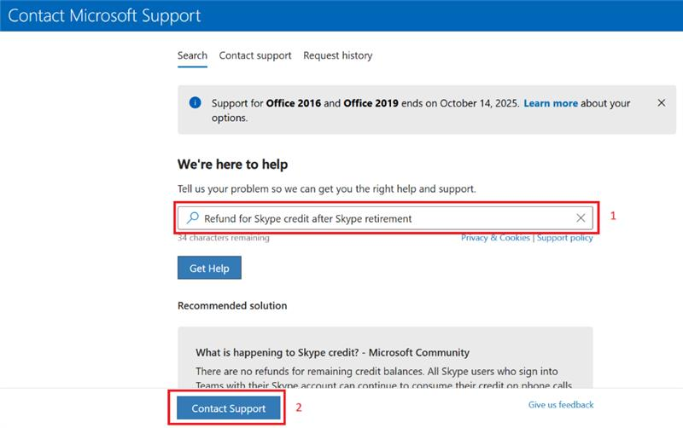Click the 'We're here to help' heading
Viewport: 683px width, 428px height.
point(232,165)
